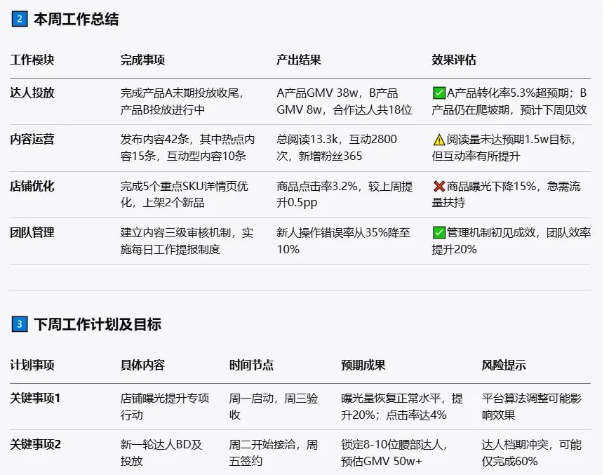Select the 内容运营 row label
The image size is (616, 475).
coord(32,139)
